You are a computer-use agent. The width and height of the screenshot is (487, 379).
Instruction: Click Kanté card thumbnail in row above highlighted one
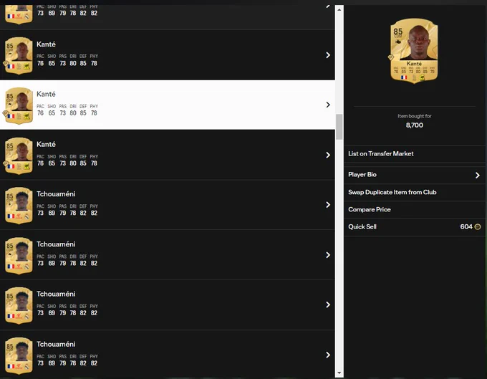(19, 56)
